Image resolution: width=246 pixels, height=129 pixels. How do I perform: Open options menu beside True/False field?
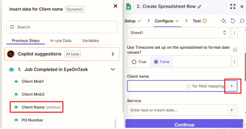(235, 62)
